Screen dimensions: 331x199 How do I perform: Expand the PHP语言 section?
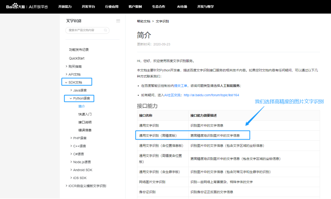(x=70, y=138)
